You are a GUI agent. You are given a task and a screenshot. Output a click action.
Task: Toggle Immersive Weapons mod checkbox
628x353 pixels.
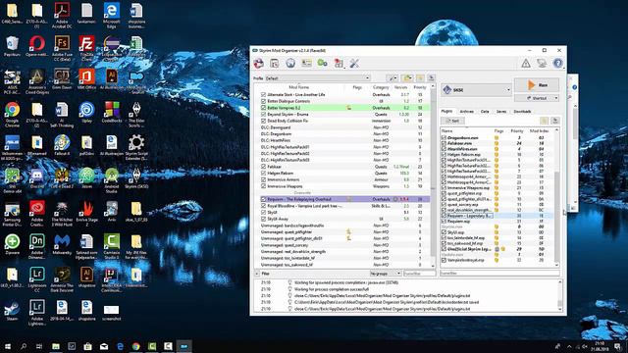pos(263,186)
